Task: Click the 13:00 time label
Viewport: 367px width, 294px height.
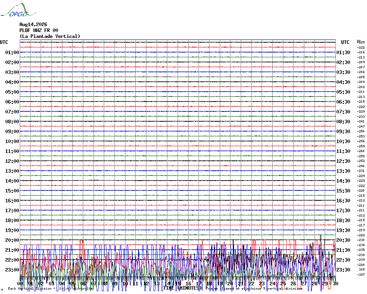Action: point(12,171)
